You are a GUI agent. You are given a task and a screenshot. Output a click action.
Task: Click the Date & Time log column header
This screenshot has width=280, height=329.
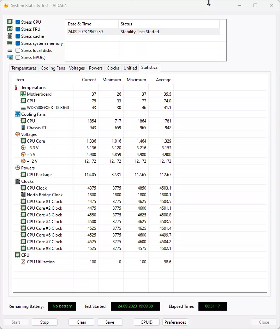[x=92, y=24]
